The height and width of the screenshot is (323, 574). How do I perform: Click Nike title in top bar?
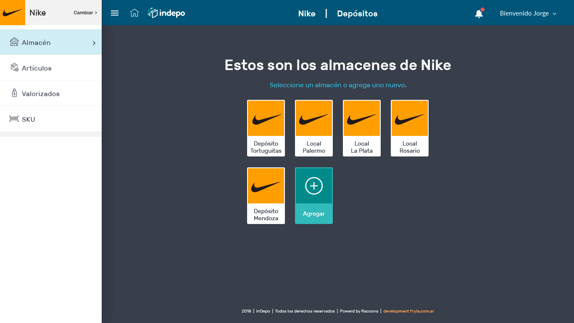click(307, 13)
